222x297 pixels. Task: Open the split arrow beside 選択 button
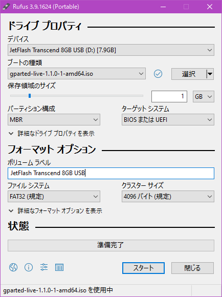pyautogui.click(x=210, y=74)
